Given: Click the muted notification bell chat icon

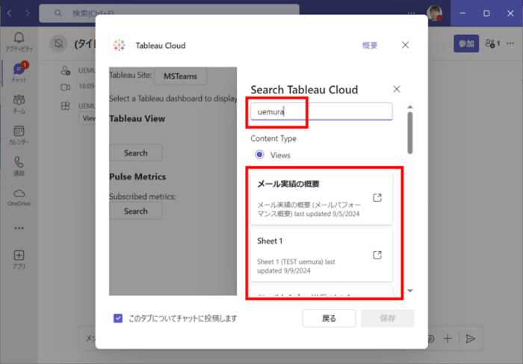Looking at the screenshot, I should [x=59, y=43].
